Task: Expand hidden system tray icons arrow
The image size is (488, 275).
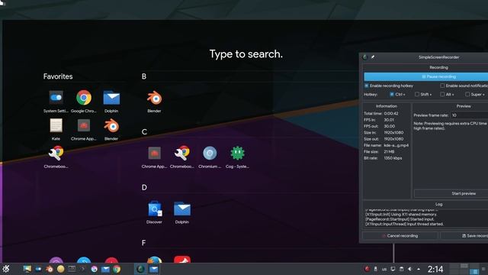Action: tap(419, 269)
